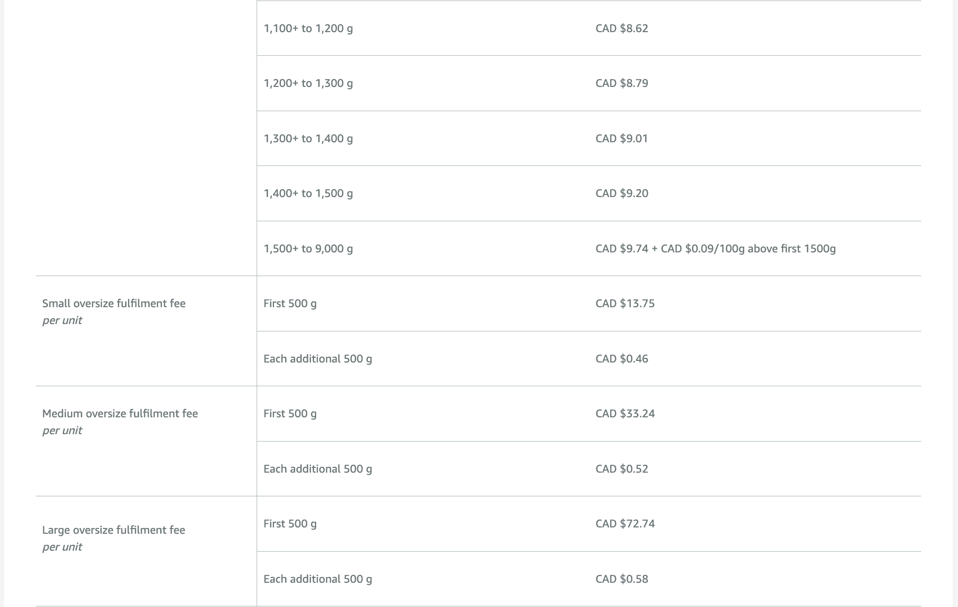Viewport: 958px width, 607px height.
Task: Click the CAD $0.52 additional weight fee
Action: click(622, 469)
